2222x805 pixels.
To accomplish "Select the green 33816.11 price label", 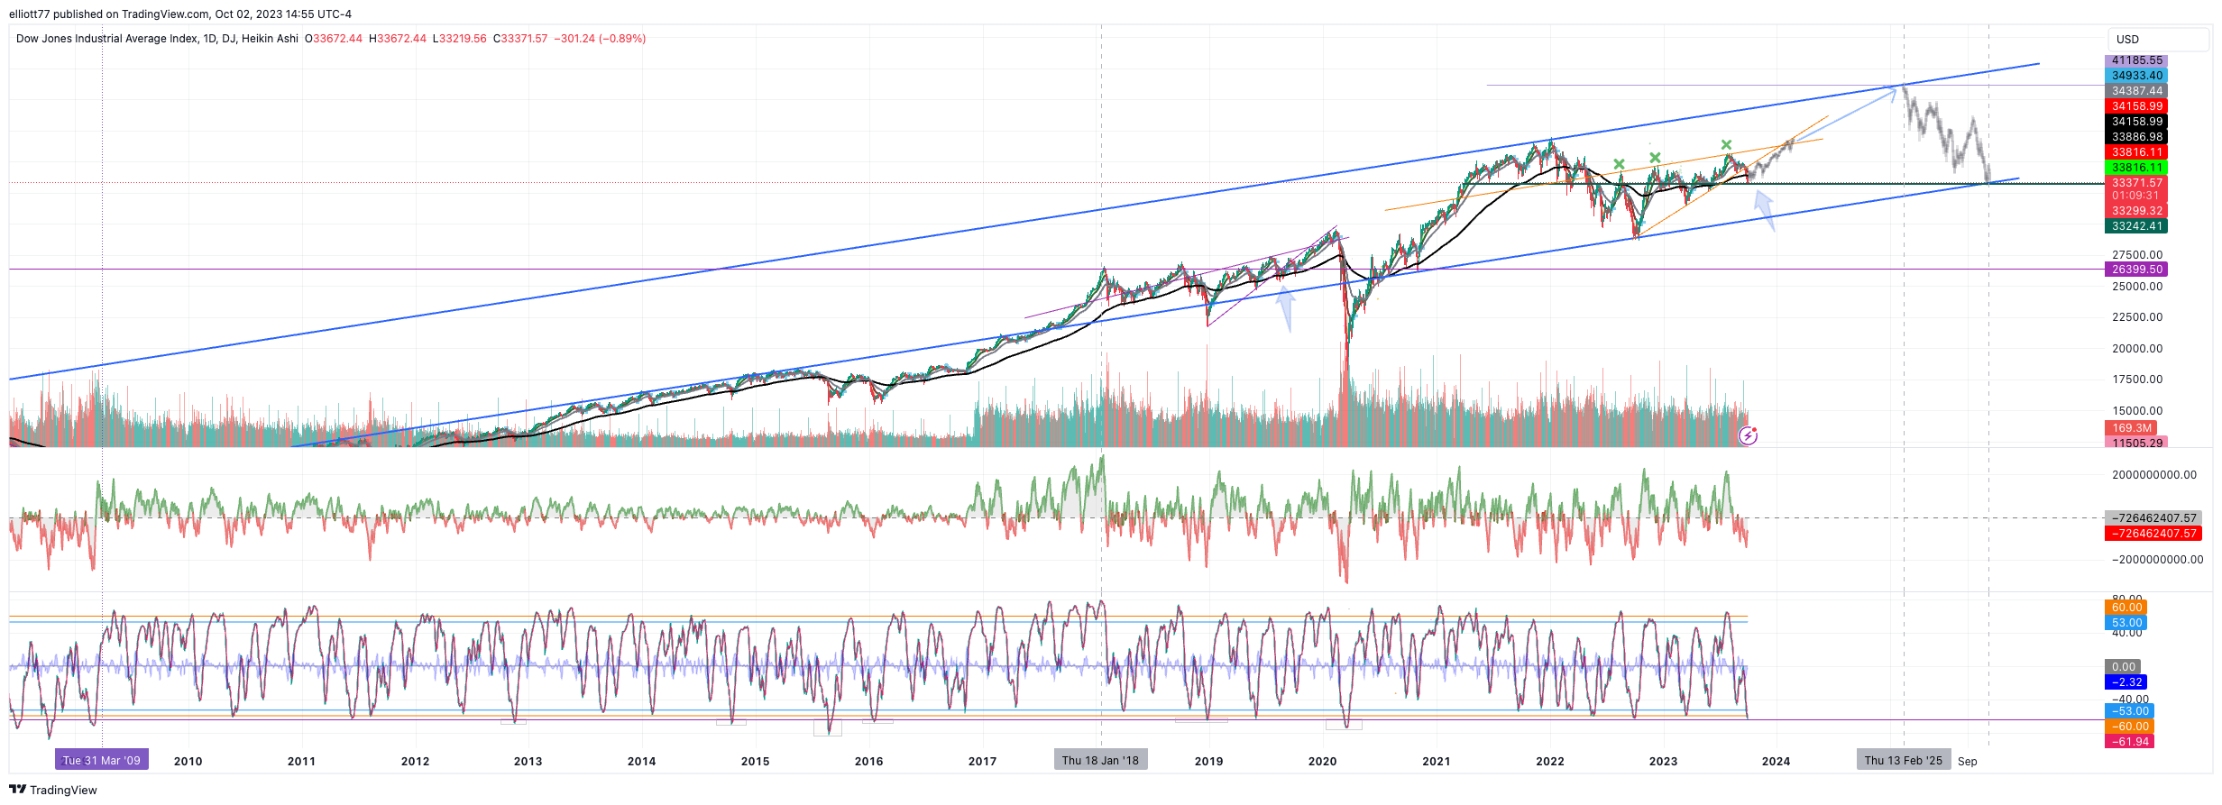I will (x=2136, y=168).
